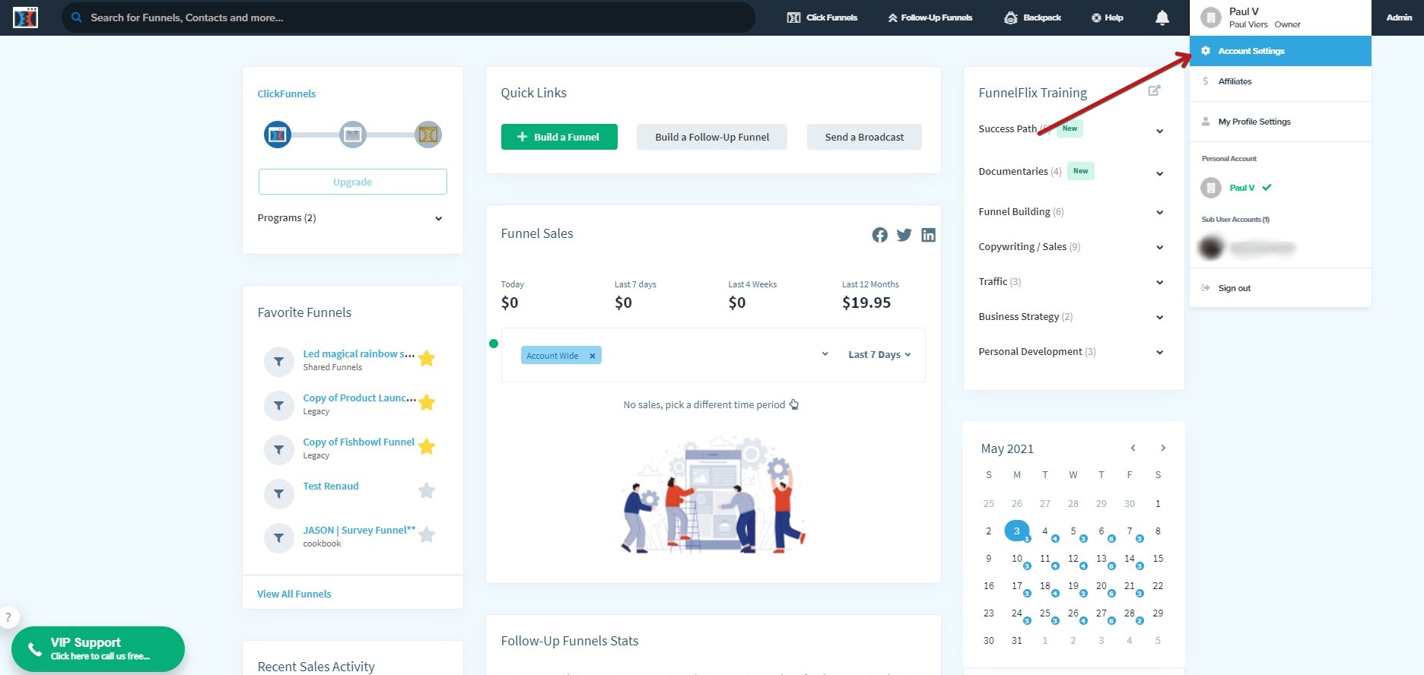Image resolution: width=1424 pixels, height=675 pixels.
Task: Select the middle Follow-Up program step icon
Action: coord(353,135)
